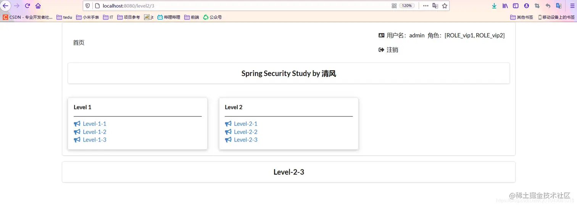Image resolution: width=577 pixels, height=206 pixels.
Task: Open the Library bookshelf icon
Action: pos(505,6)
